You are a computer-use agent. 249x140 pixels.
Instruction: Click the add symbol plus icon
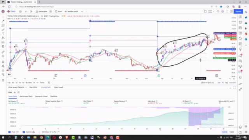(x=20, y=11)
